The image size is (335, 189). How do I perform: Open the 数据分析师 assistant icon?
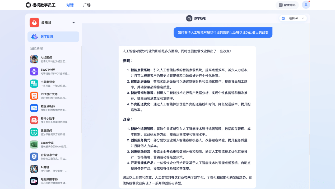pyautogui.click(x=34, y=108)
